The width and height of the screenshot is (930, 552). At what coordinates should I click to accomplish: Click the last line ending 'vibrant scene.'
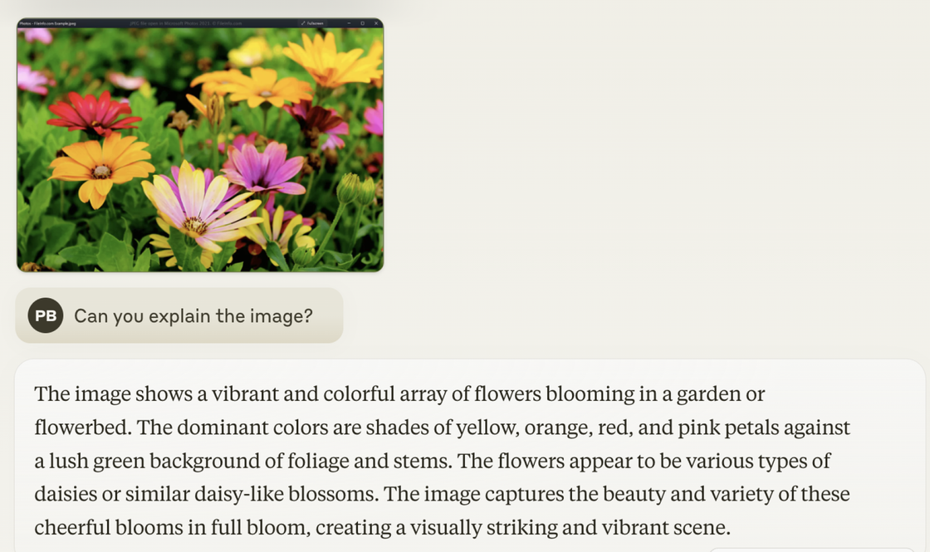point(382,528)
